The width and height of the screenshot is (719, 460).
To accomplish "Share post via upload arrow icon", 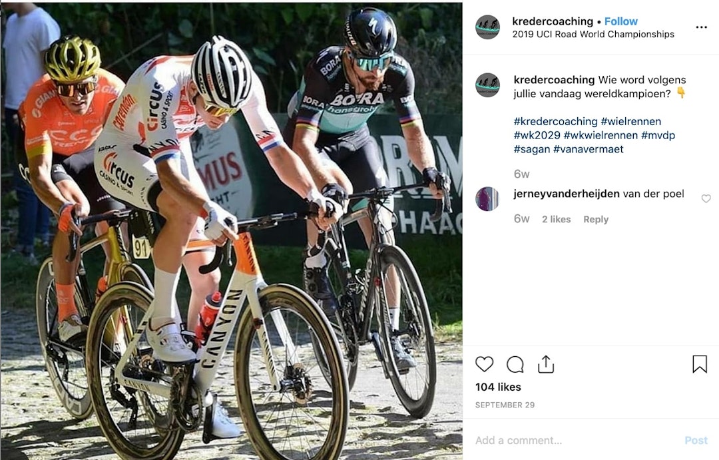I will click(x=546, y=365).
